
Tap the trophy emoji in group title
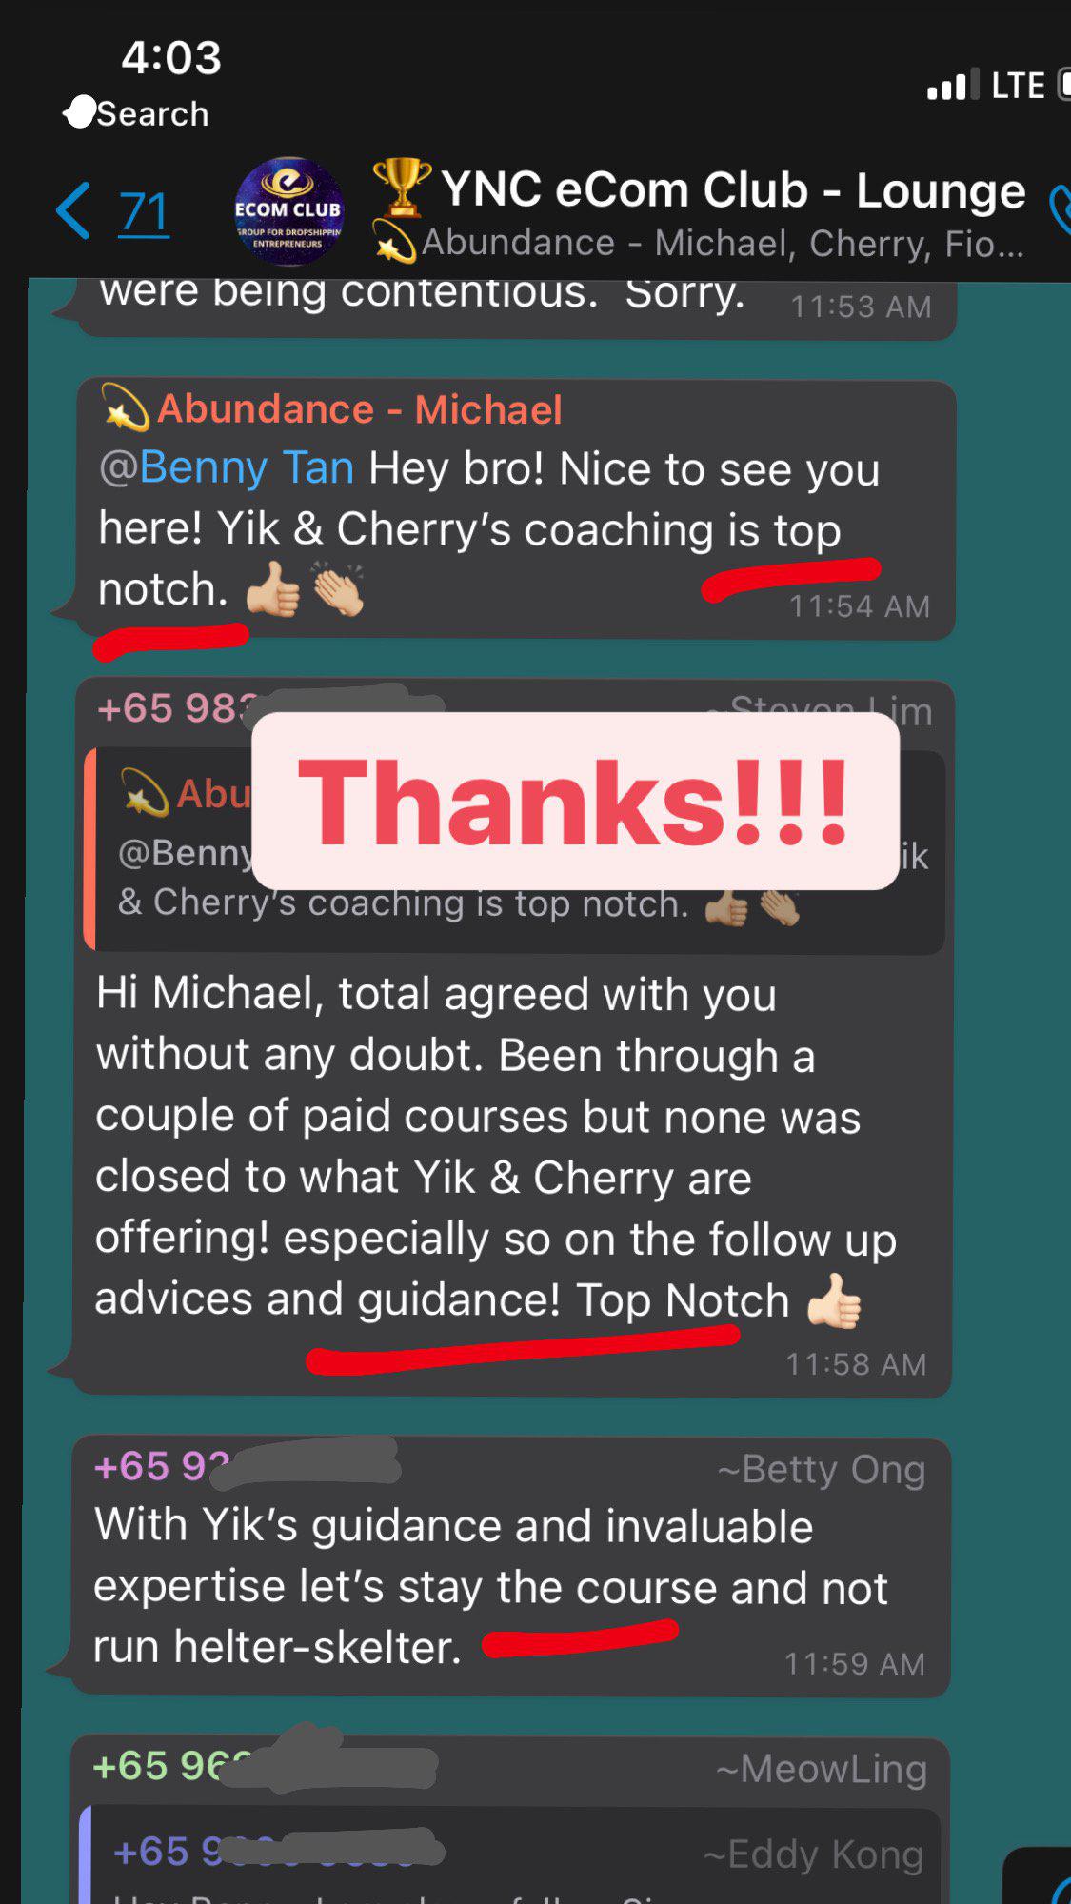coord(402,187)
